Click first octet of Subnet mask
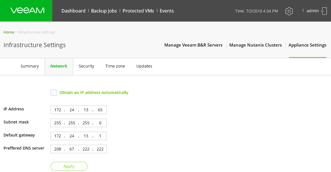The width and height of the screenshot is (331, 172). coord(58,123)
